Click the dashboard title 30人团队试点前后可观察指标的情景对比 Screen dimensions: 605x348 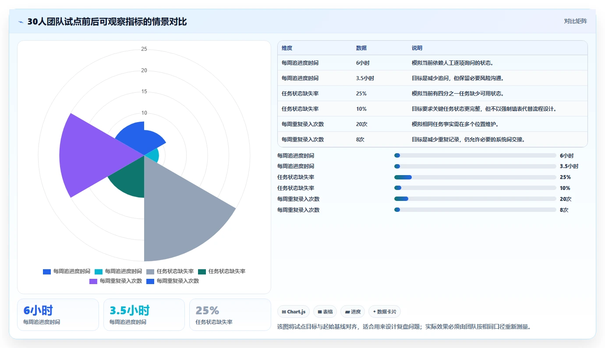[107, 21]
